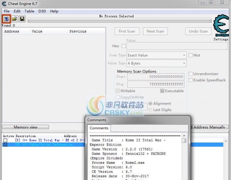Click the scan progress bar
The height and width of the screenshot is (180, 231).
119,20
